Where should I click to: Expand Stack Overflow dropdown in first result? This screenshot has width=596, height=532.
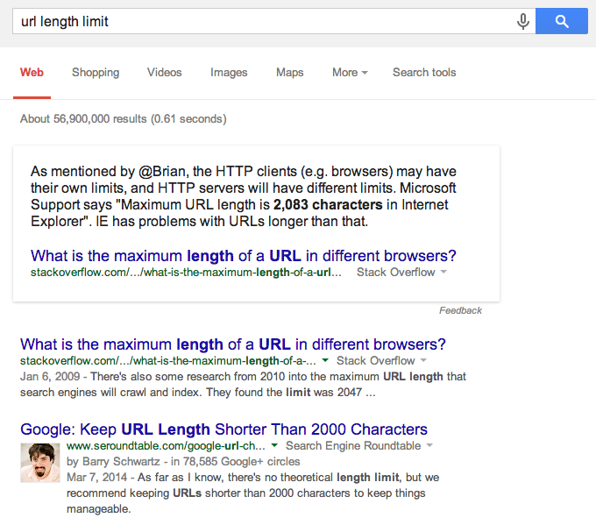click(x=423, y=360)
